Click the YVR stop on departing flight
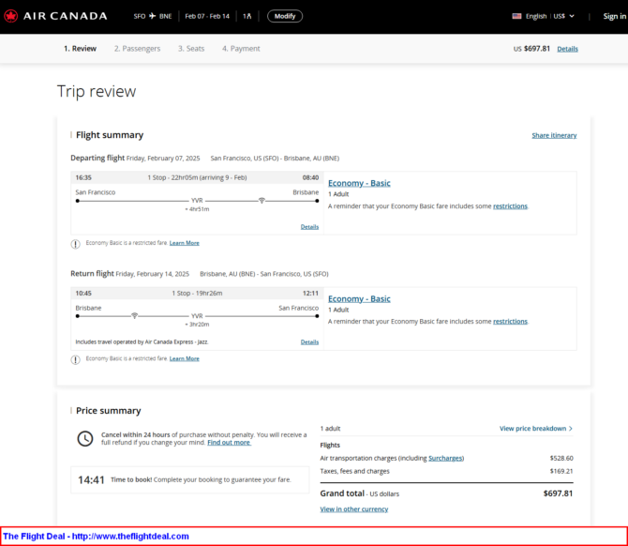The width and height of the screenshot is (628, 546). [x=197, y=201]
